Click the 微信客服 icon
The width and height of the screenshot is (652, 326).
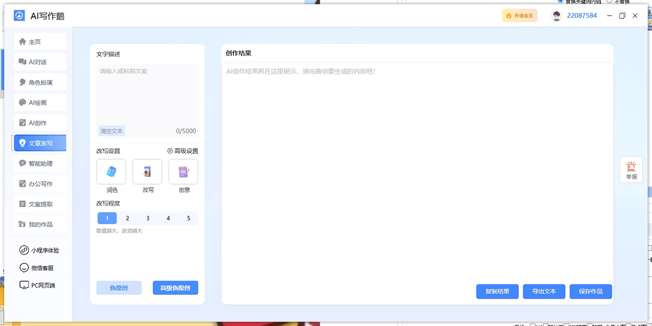[x=24, y=268]
